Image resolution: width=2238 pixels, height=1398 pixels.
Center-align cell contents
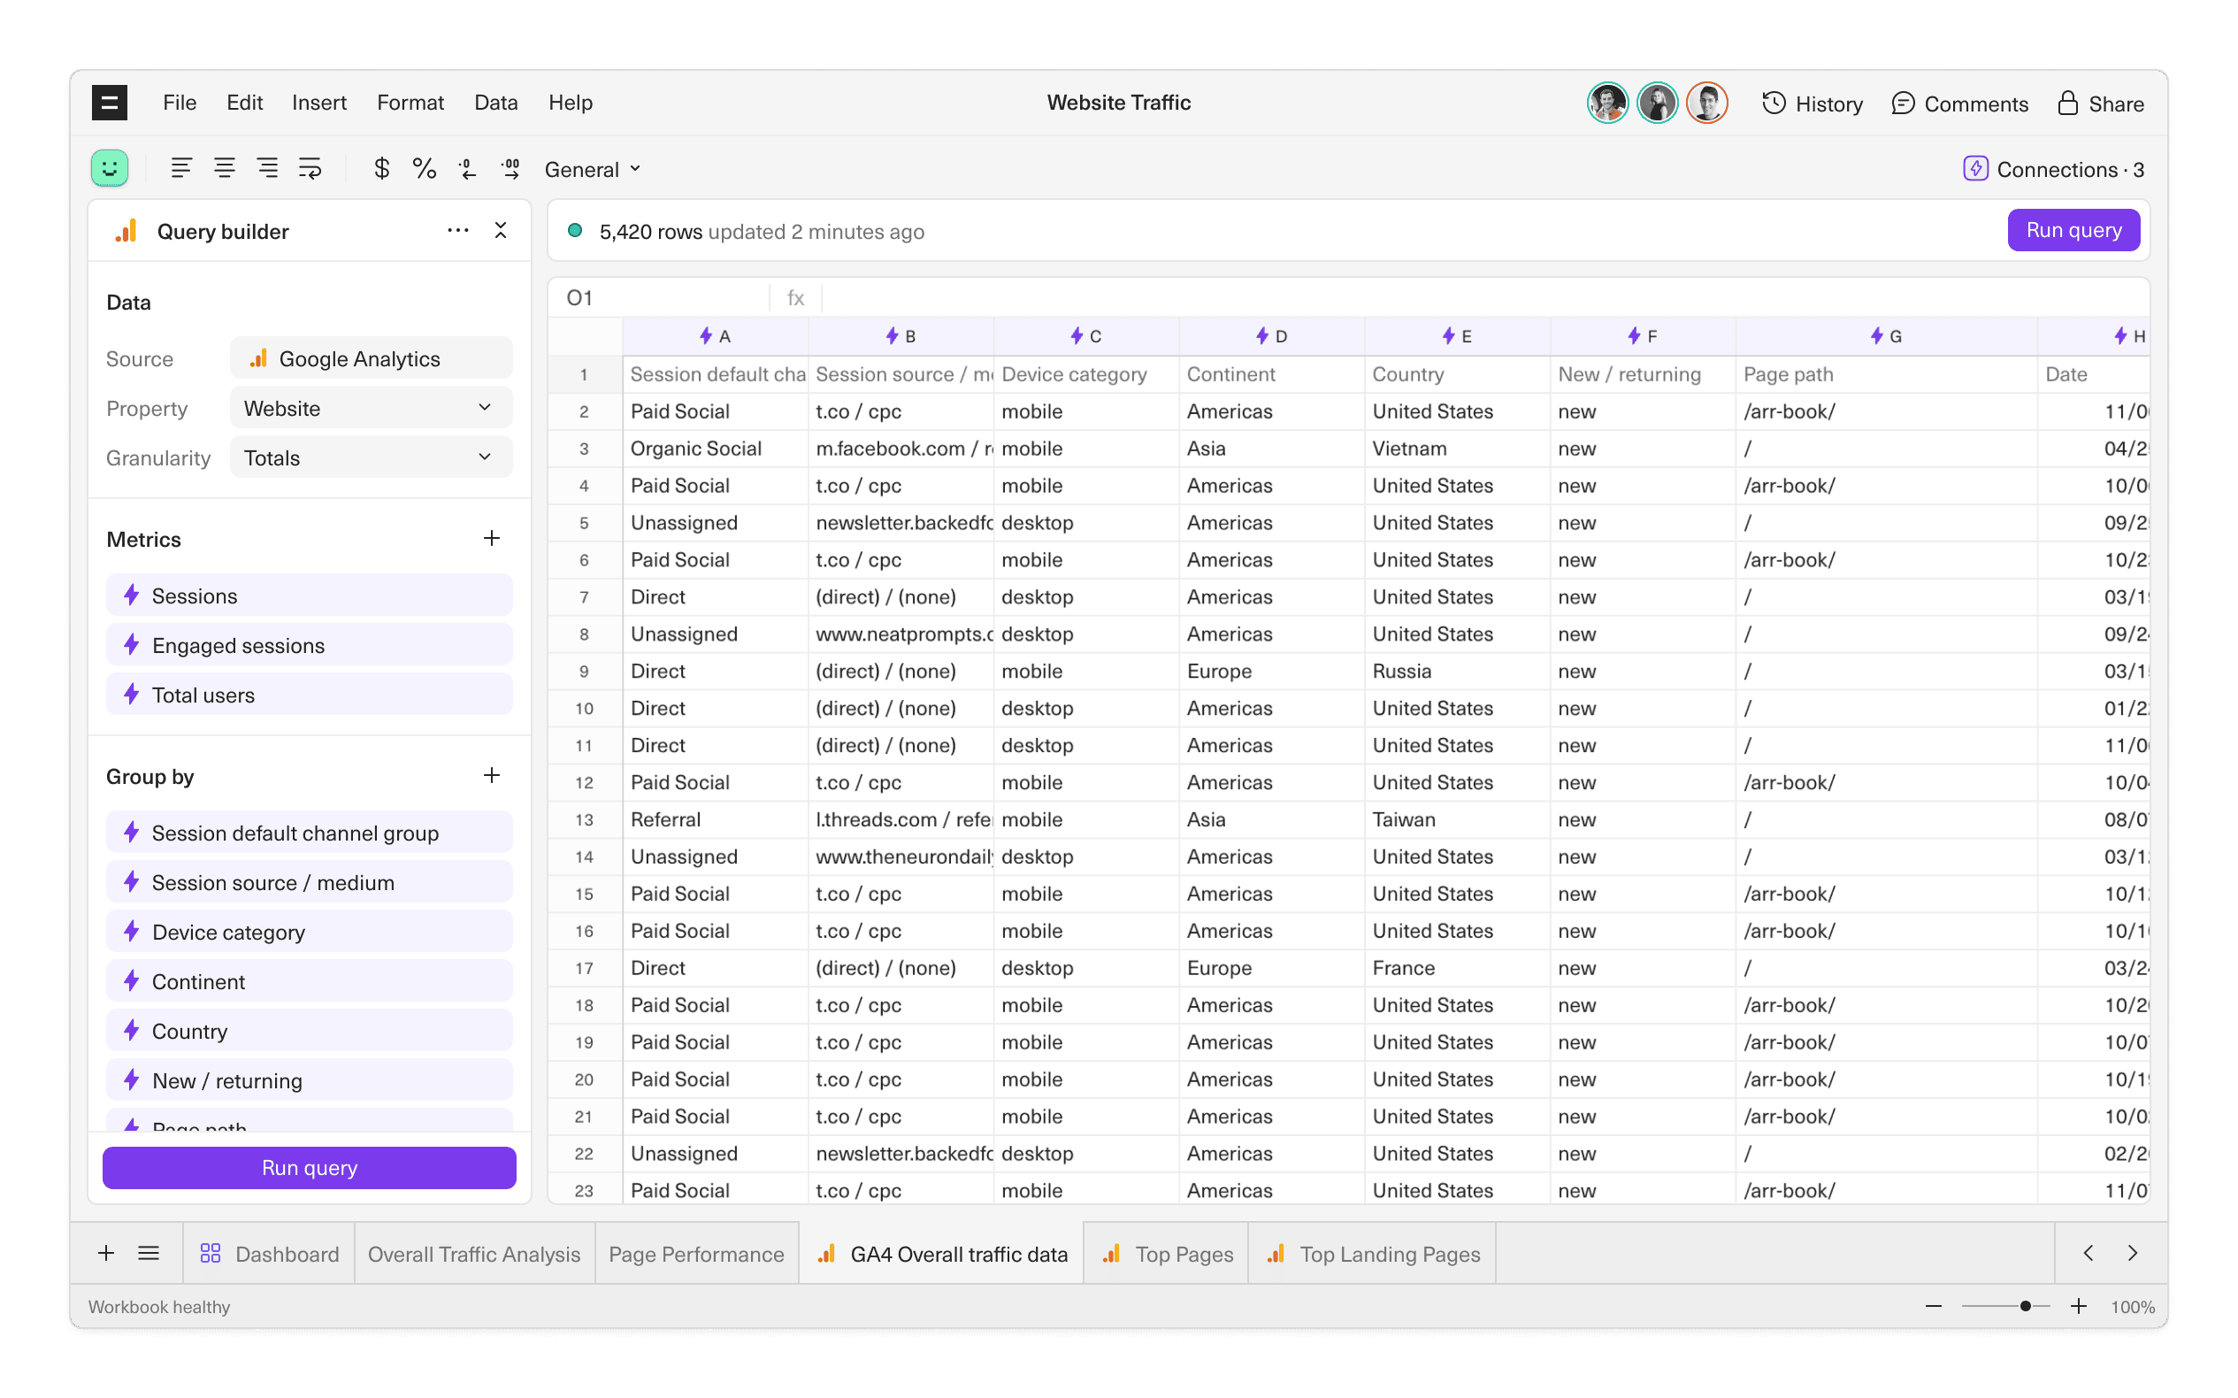click(x=225, y=168)
